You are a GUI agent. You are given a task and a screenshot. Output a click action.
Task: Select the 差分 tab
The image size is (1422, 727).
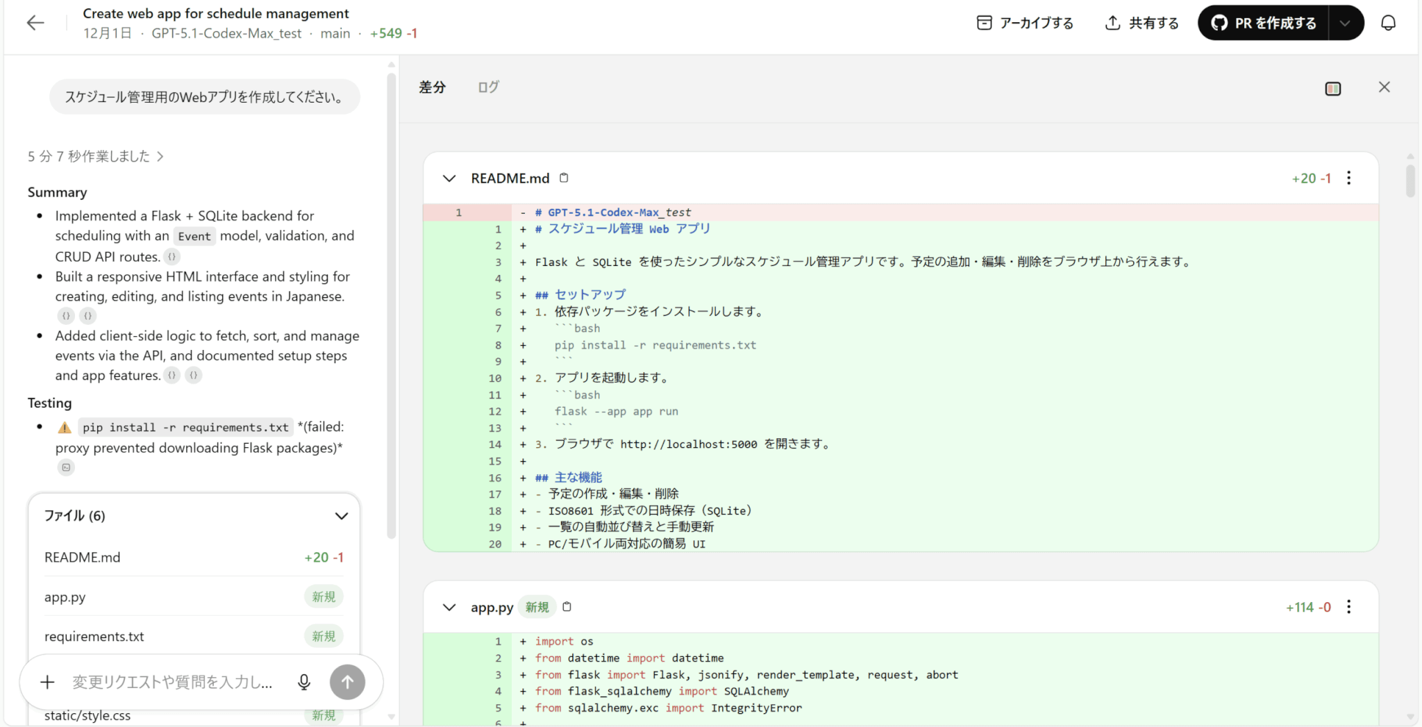coord(432,87)
